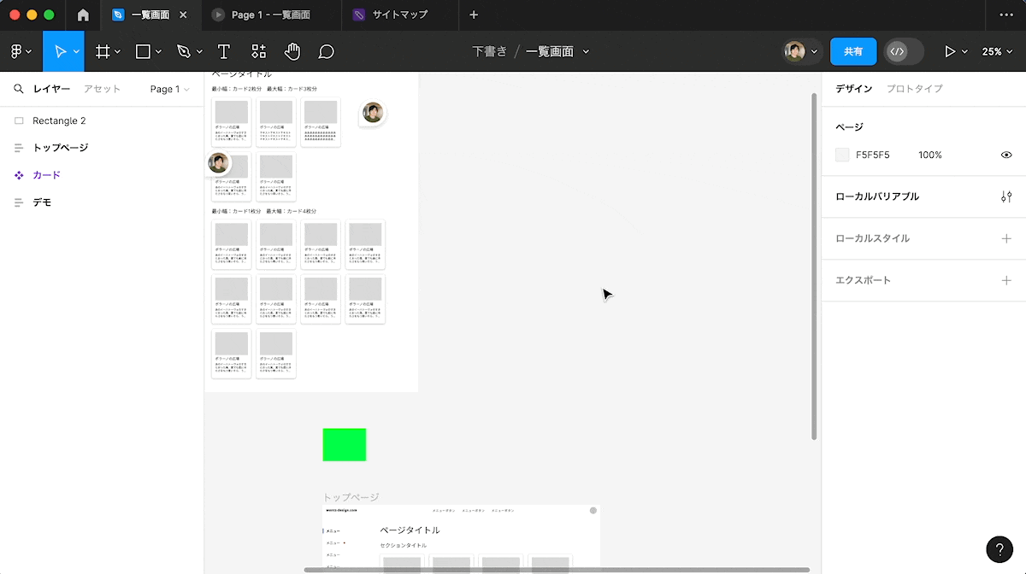Open the 25% zoom dropdown
Screen dimensions: 1026x574
pyautogui.click(x=997, y=51)
